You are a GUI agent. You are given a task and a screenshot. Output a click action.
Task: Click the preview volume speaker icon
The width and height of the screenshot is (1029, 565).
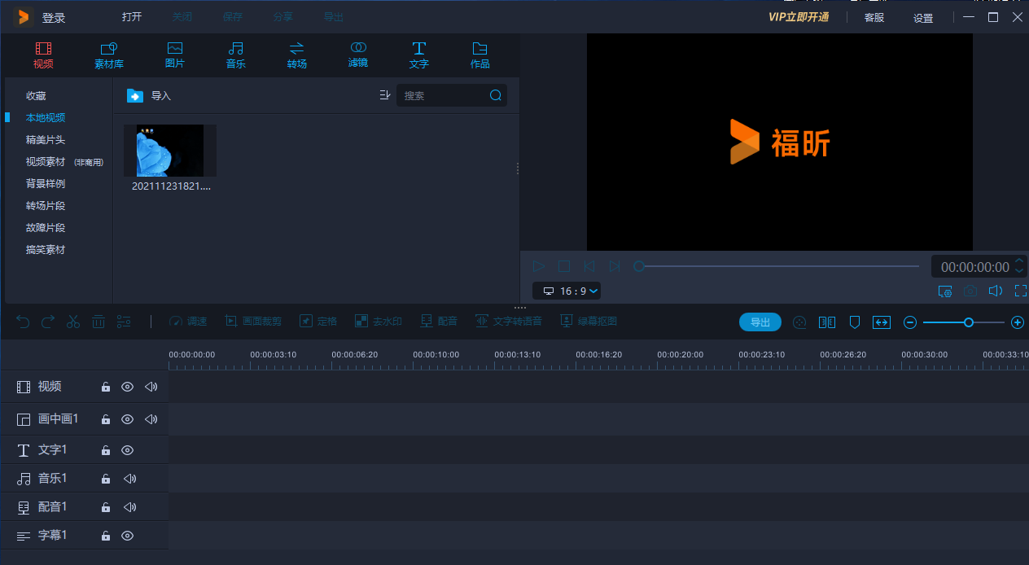995,291
